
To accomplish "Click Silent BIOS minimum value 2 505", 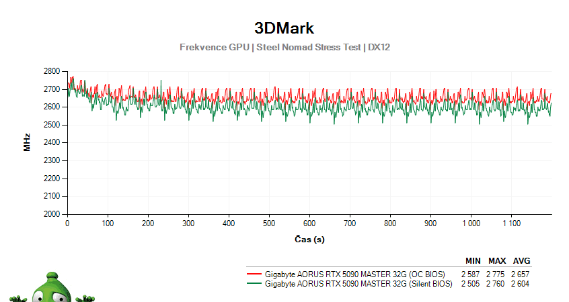I will pyautogui.click(x=471, y=284).
